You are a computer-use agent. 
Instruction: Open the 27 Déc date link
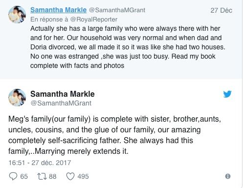point(221,10)
